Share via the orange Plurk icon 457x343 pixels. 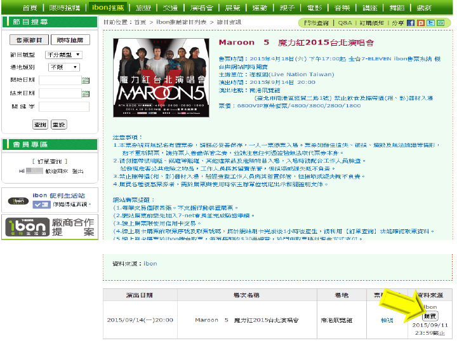421,23
